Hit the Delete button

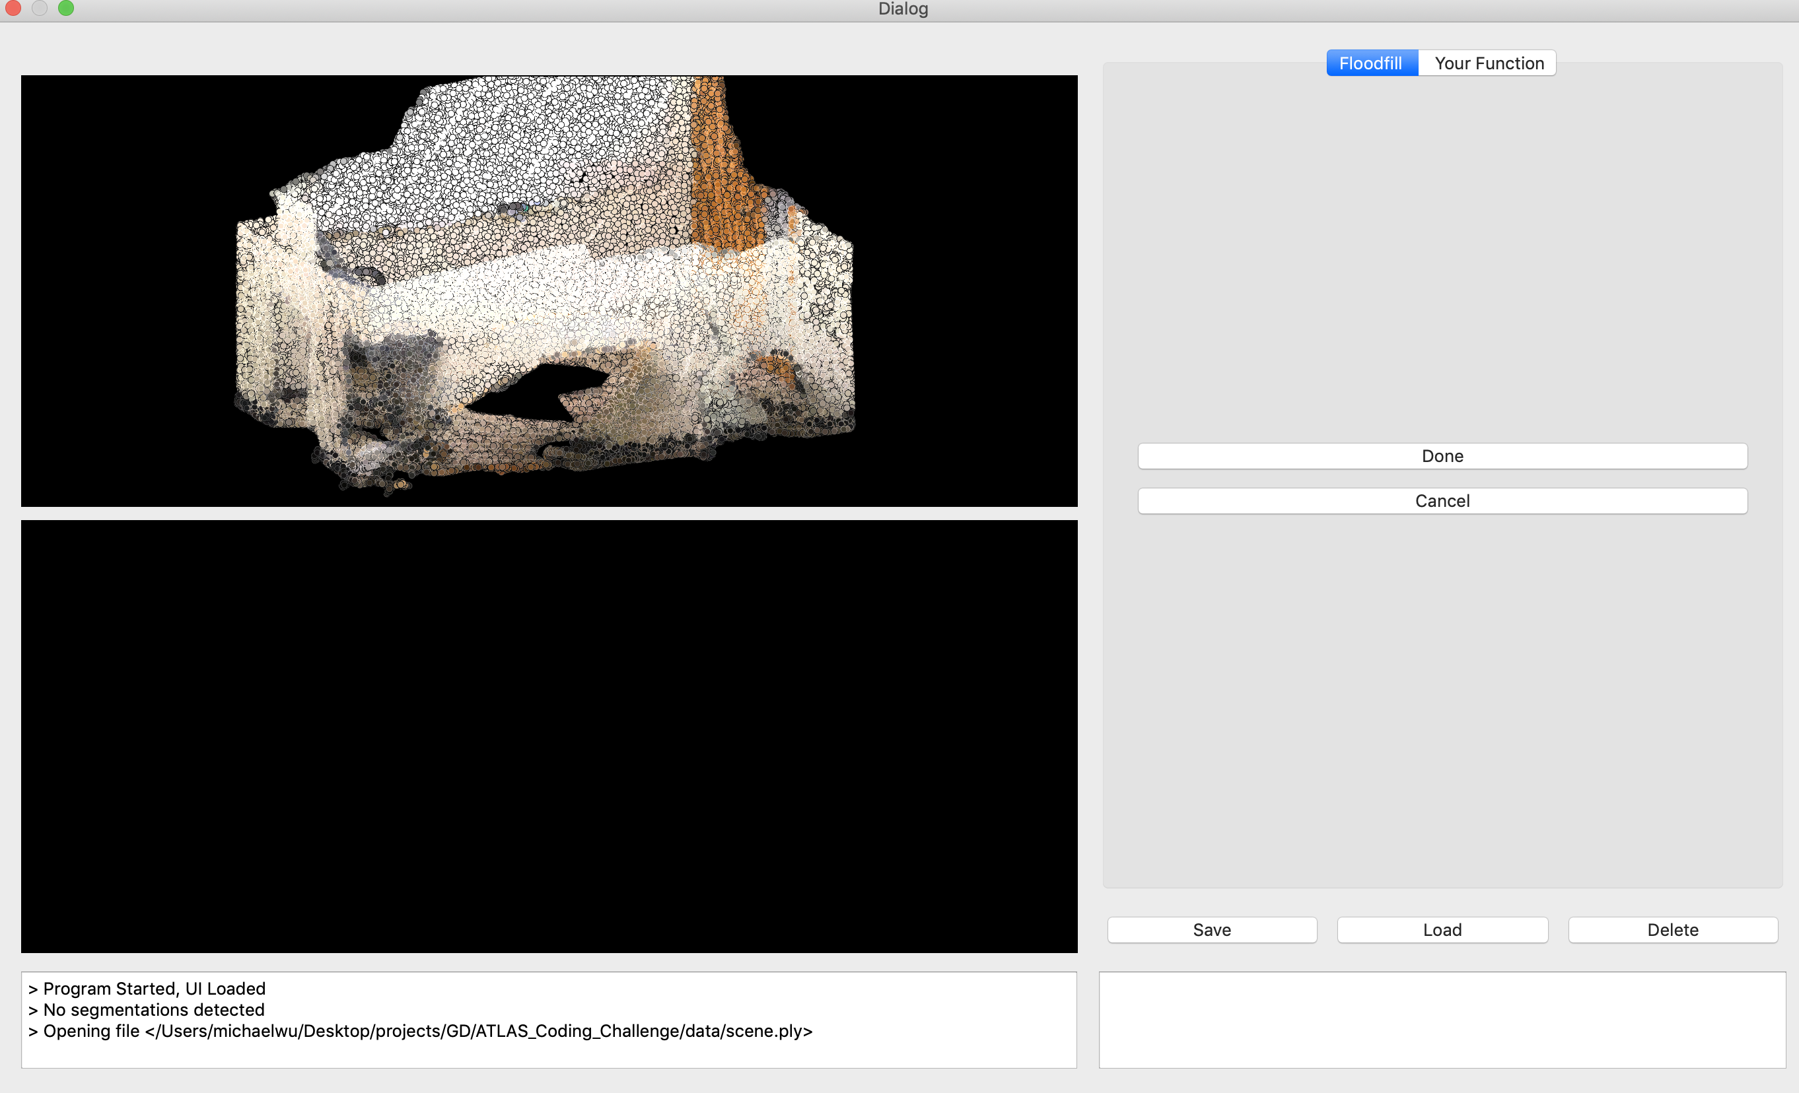pyautogui.click(x=1672, y=929)
